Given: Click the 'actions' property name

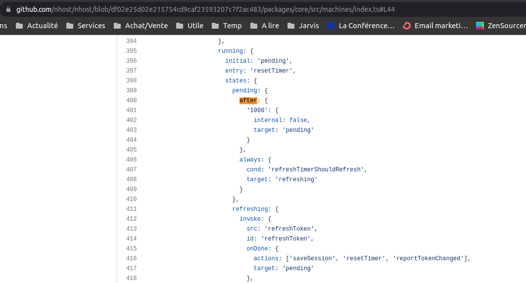Looking at the screenshot, I should point(266,258).
